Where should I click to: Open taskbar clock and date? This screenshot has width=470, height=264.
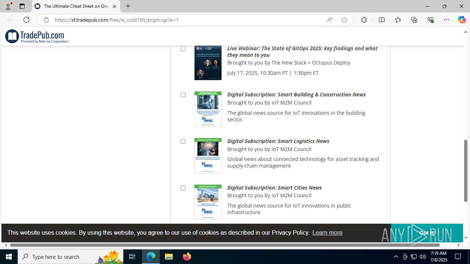click(x=438, y=257)
